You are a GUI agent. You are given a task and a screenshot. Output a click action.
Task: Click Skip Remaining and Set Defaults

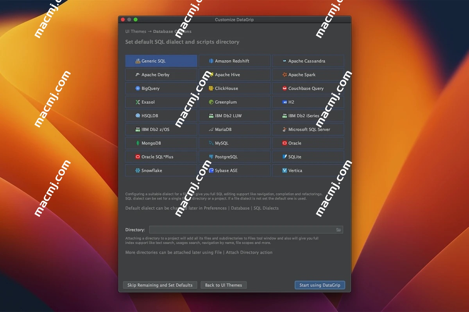pyautogui.click(x=159, y=285)
